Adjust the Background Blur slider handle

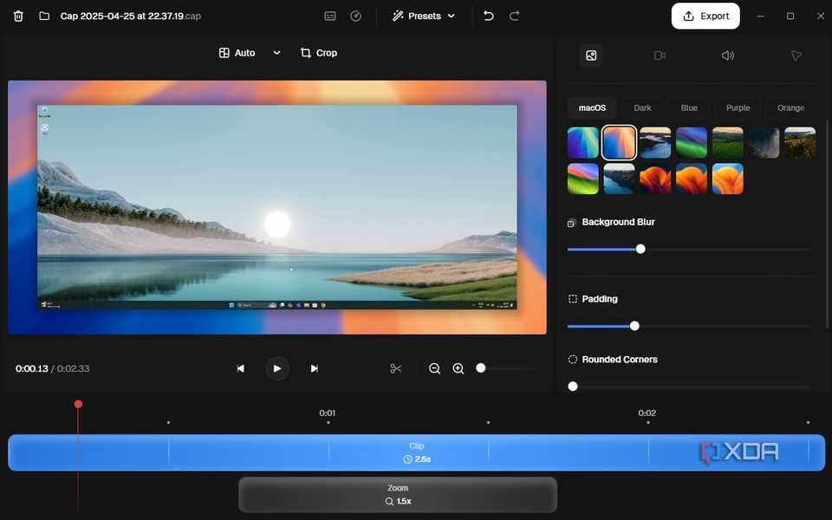640,249
